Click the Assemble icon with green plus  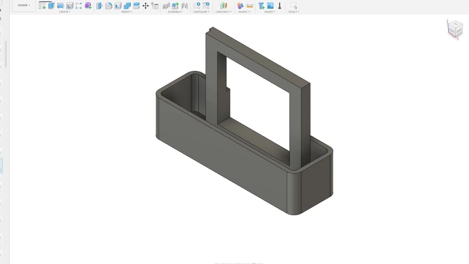click(176, 5)
